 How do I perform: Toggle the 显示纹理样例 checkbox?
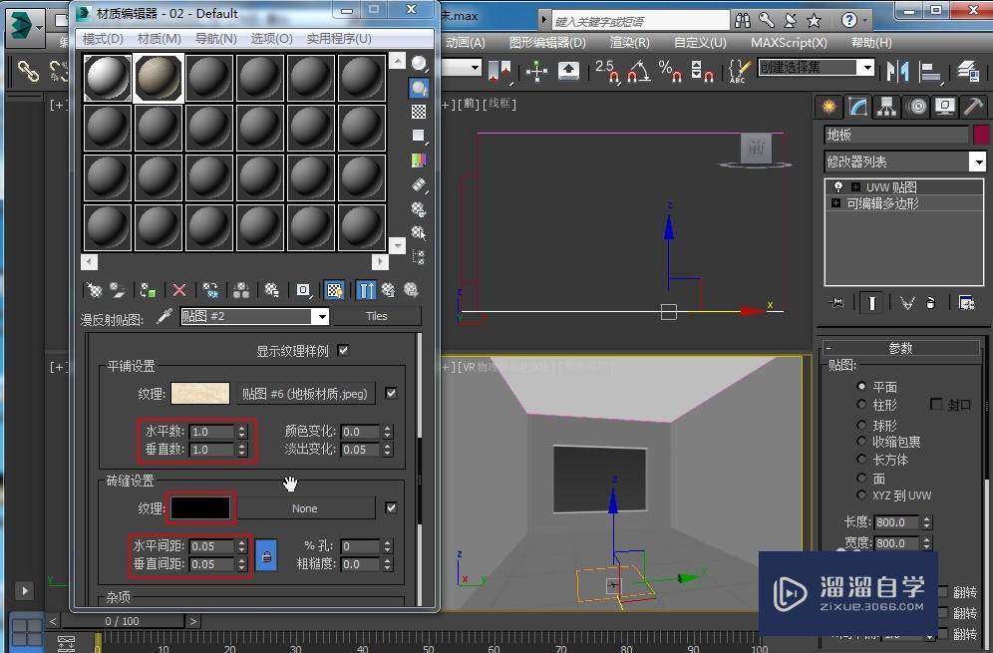pos(343,351)
